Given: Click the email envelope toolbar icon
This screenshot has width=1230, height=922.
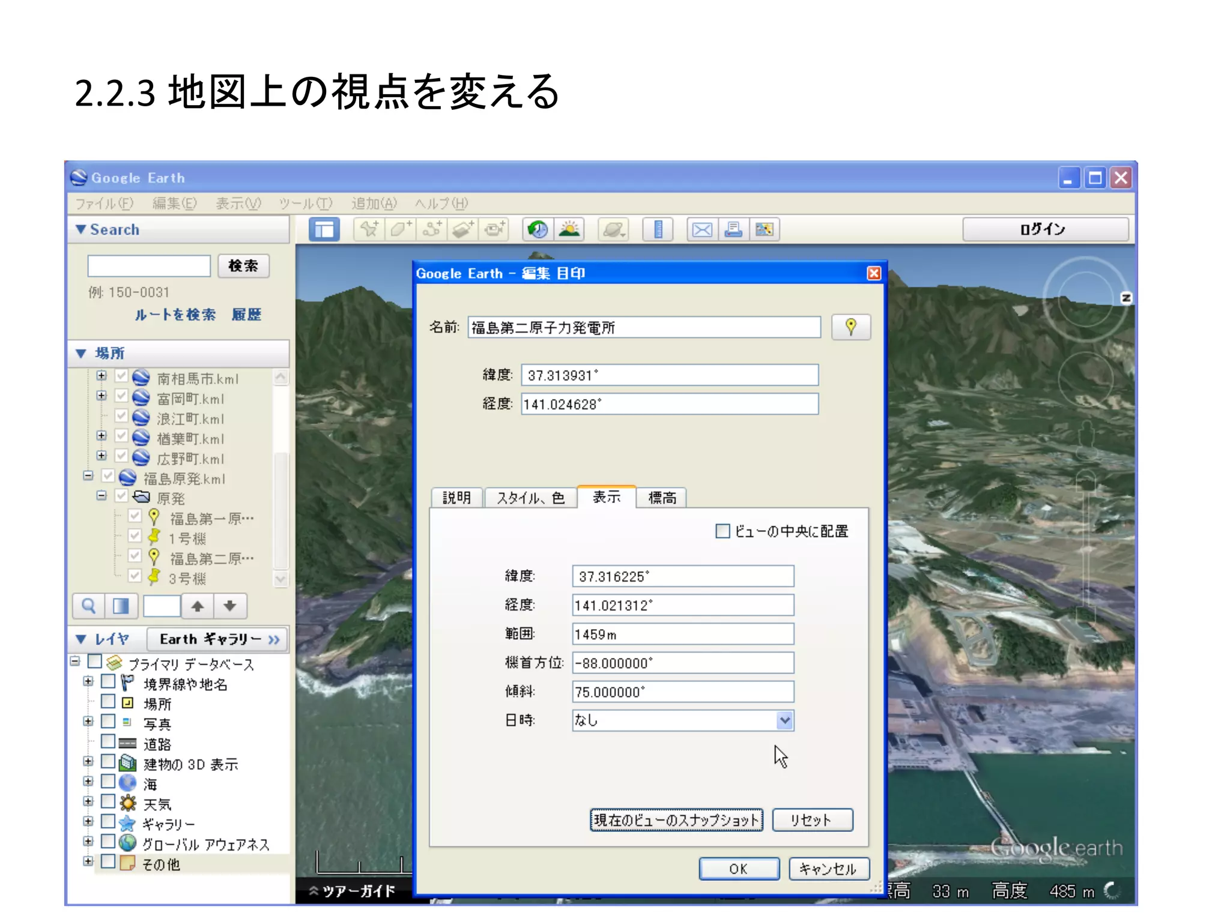Looking at the screenshot, I should coord(702,229).
